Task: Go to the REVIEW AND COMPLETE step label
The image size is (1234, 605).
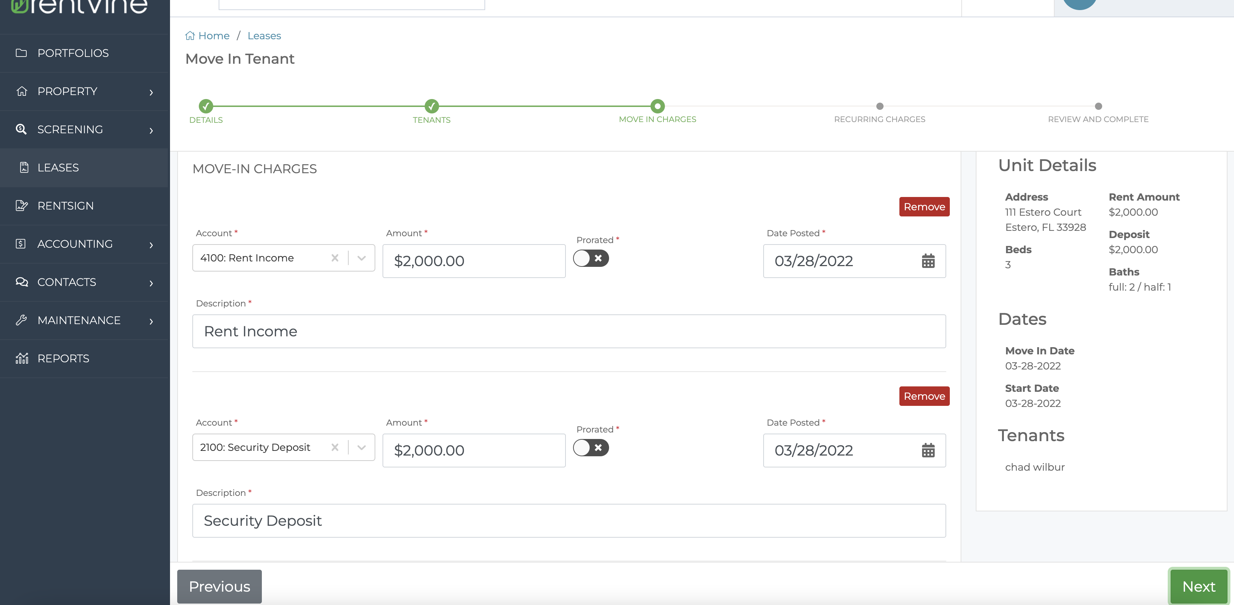Action: pos(1098,119)
